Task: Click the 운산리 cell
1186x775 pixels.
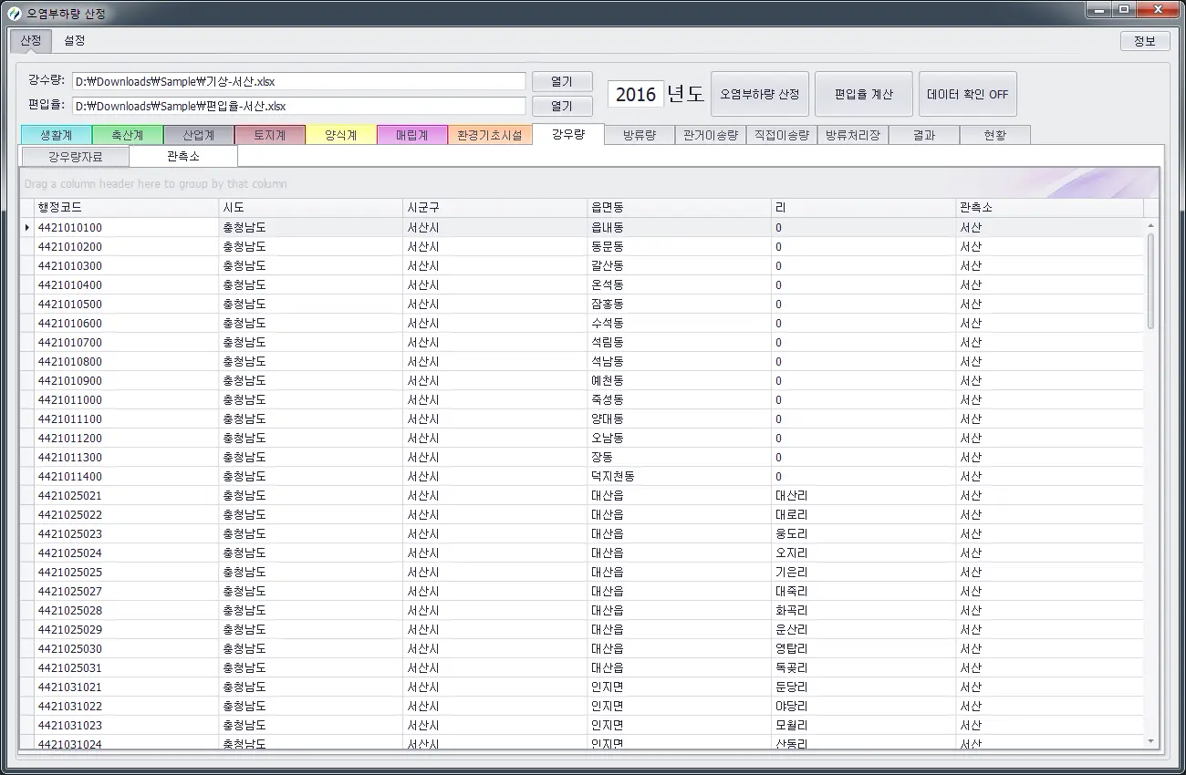Action: coord(864,629)
